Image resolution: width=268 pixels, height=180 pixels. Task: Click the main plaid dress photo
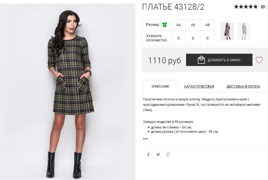coord(67,92)
